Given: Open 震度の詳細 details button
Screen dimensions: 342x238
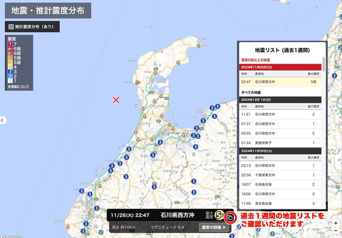Looking at the screenshot, I should [x=214, y=227].
